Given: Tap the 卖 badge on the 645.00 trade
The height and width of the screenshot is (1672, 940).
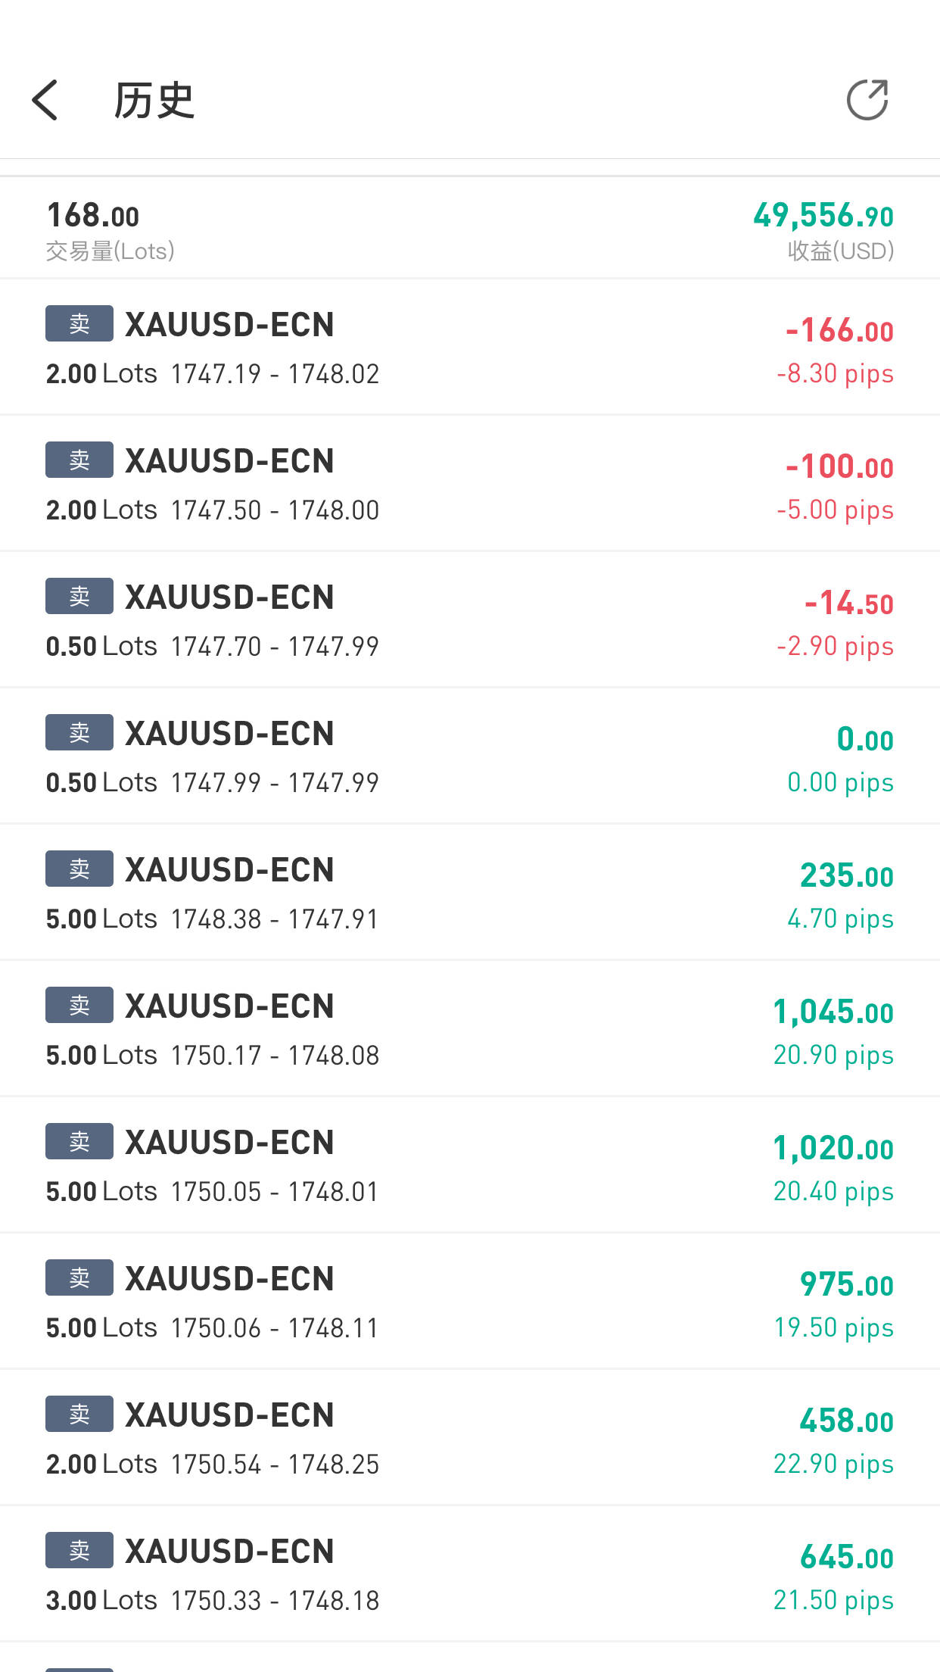Looking at the screenshot, I should pyautogui.click(x=79, y=1551).
